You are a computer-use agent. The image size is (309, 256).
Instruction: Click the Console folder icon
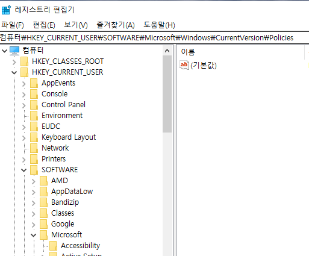pos(34,94)
